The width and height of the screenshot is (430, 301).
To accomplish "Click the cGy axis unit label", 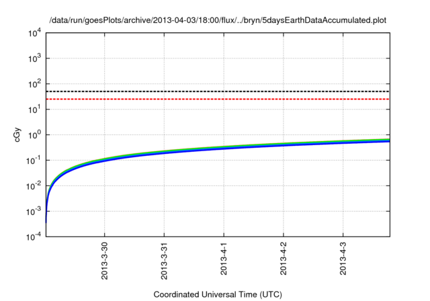I will tap(17, 134).
